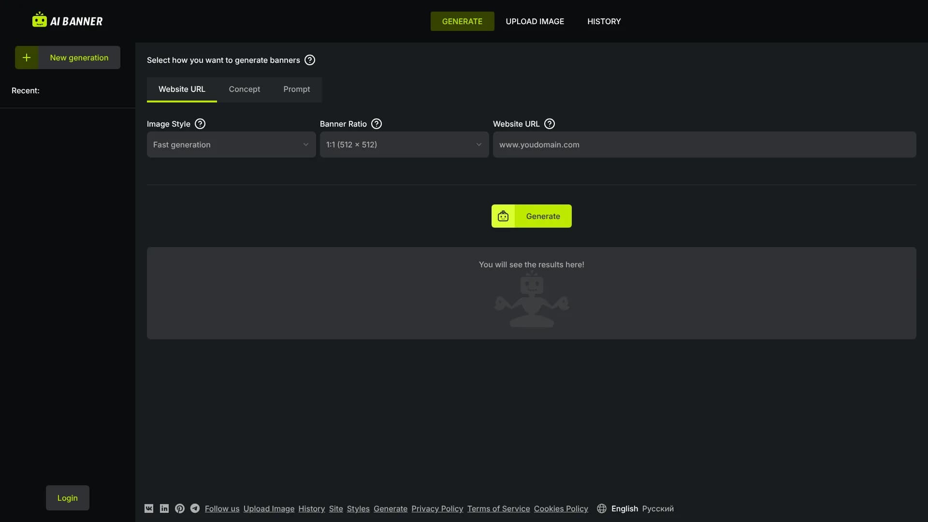Screen dimensions: 928x522
Task: Switch to the Concept tab
Action: click(244, 89)
